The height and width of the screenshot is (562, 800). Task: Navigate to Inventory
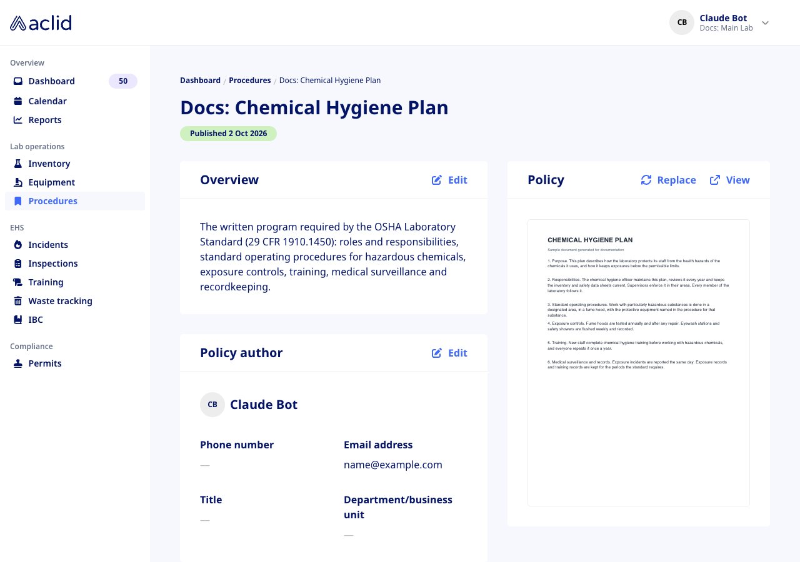[x=75, y=164]
